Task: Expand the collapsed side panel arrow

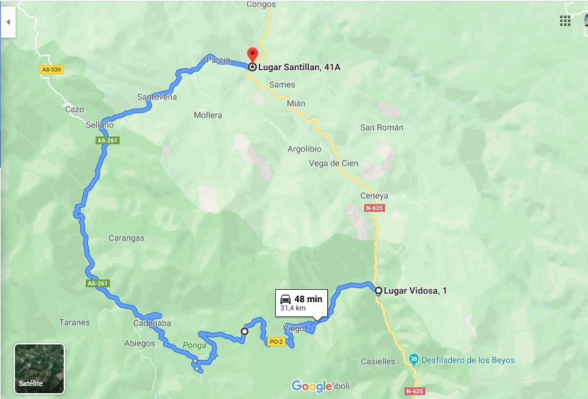Action: (8, 22)
